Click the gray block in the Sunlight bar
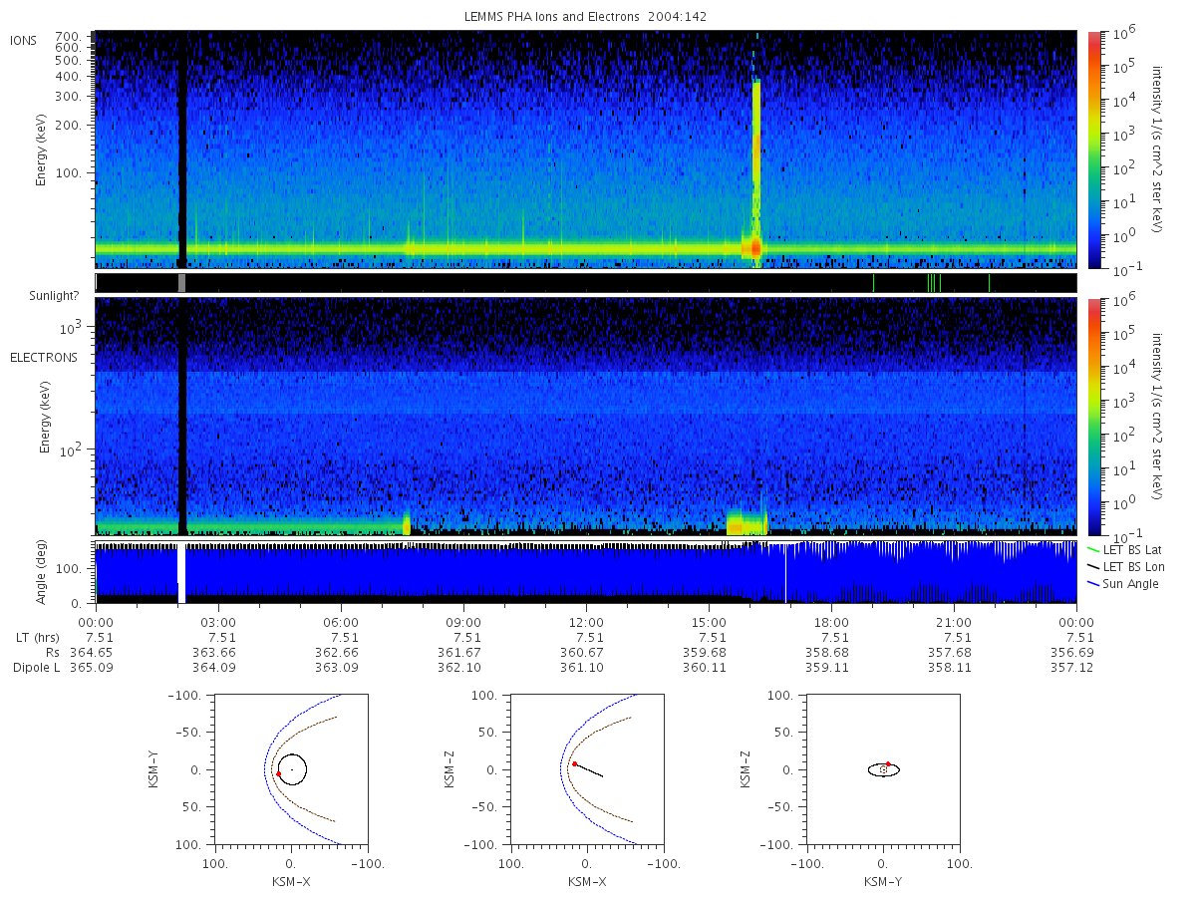This screenshot has height=897, width=1196. [181, 283]
